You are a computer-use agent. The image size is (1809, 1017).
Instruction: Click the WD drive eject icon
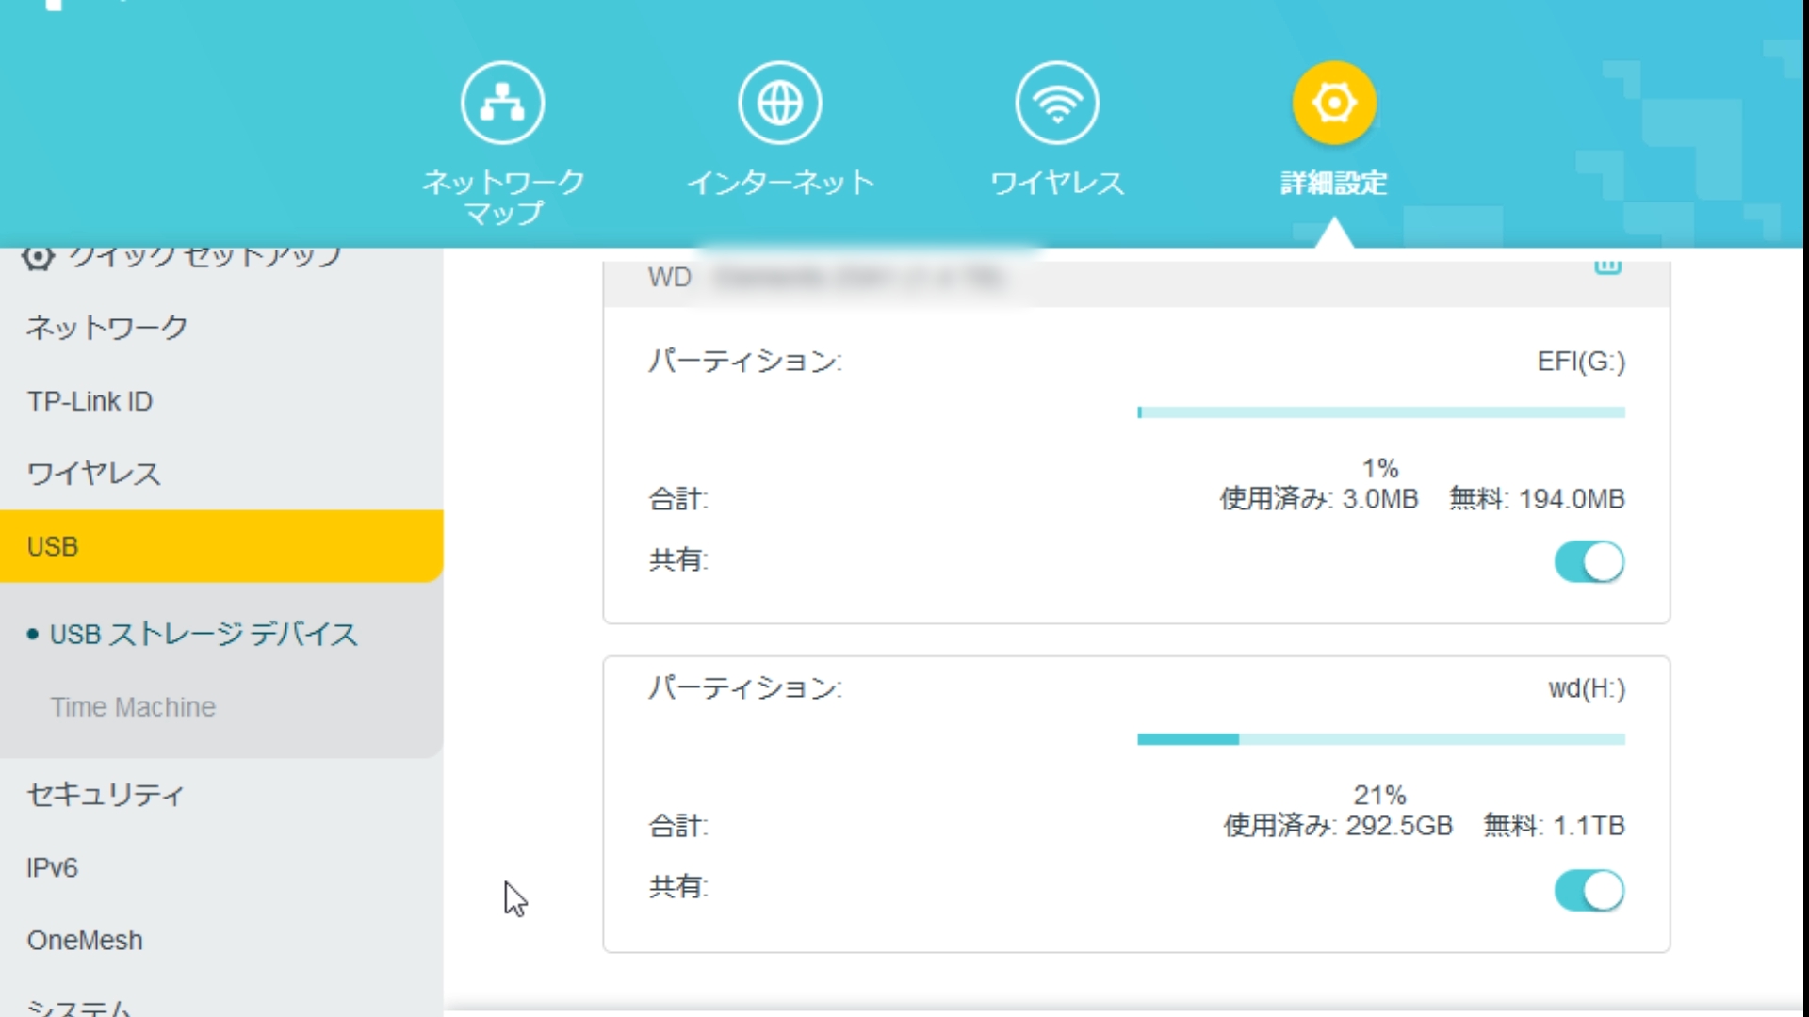(x=1607, y=266)
